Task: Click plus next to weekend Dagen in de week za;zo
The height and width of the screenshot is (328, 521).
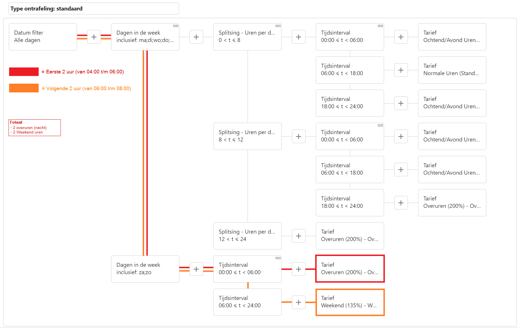Action: pos(196,269)
